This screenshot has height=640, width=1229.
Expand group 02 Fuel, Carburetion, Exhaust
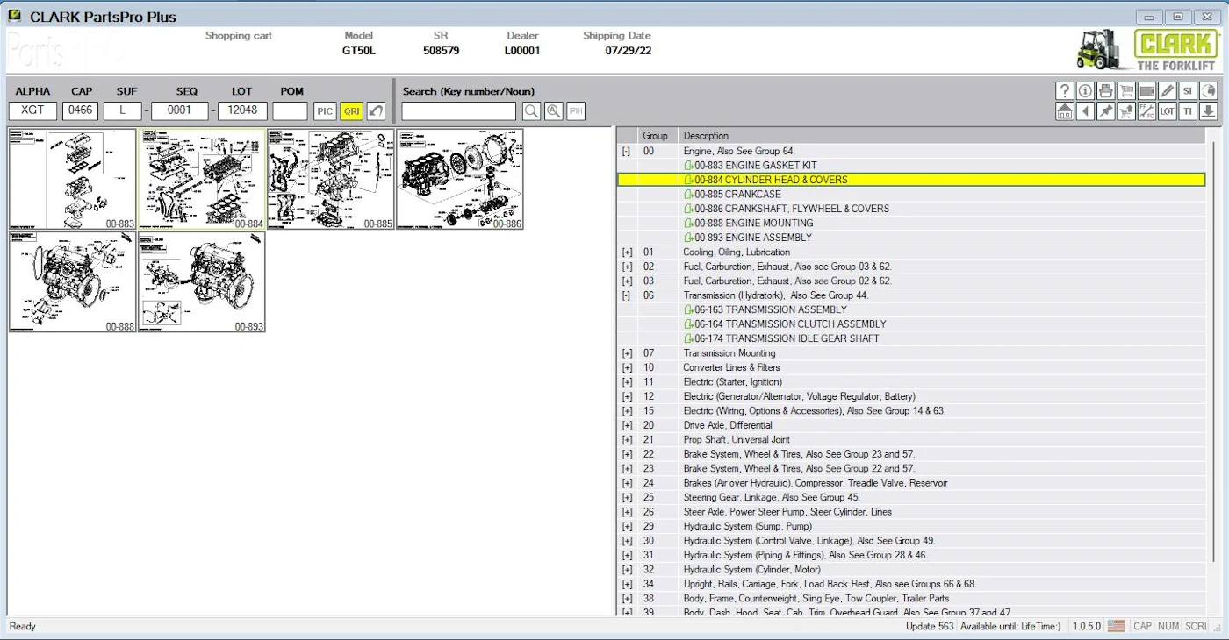(x=627, y=267)
